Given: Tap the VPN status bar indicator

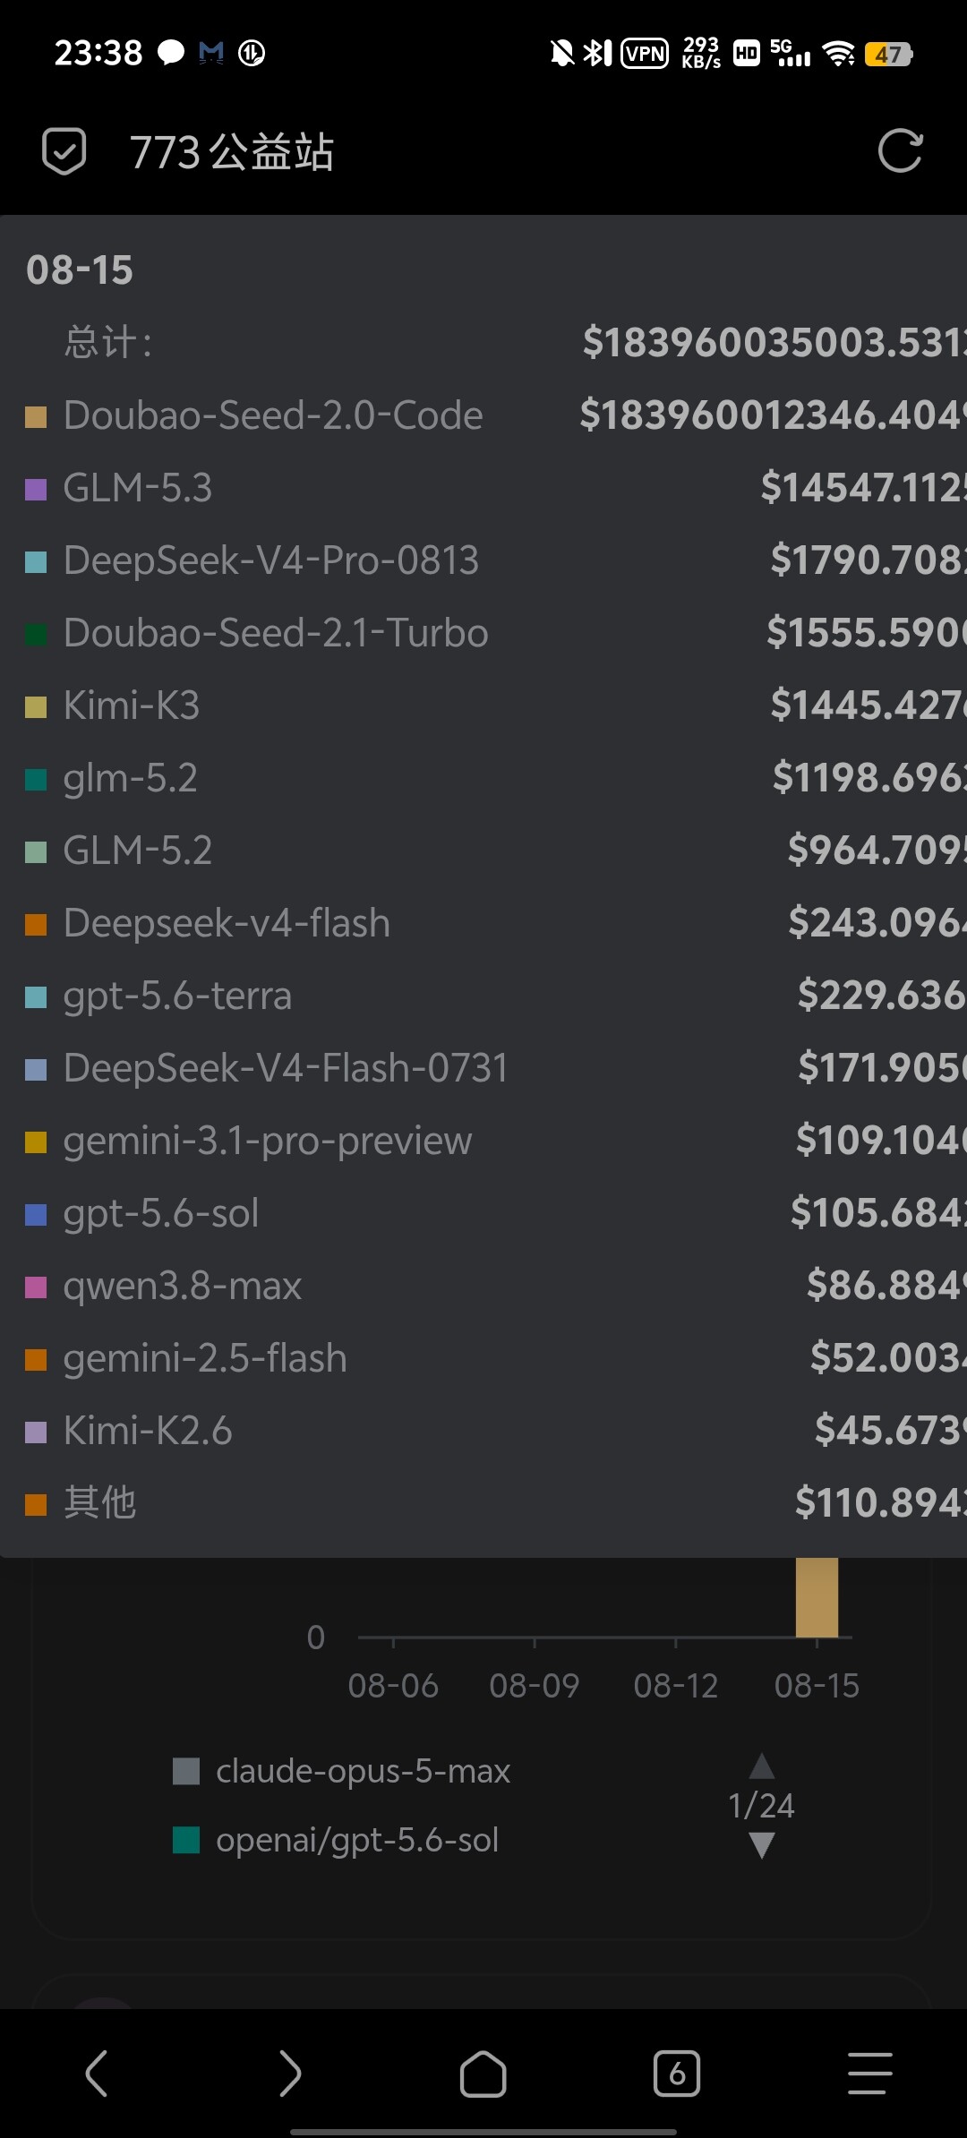Looking at the screenshot, I should coord(645,54).
